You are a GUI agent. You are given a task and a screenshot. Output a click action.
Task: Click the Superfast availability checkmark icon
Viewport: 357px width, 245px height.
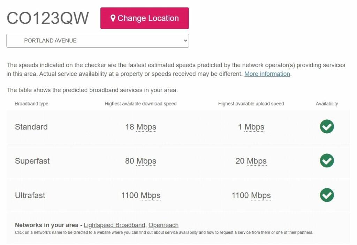[x=327, y=161]
